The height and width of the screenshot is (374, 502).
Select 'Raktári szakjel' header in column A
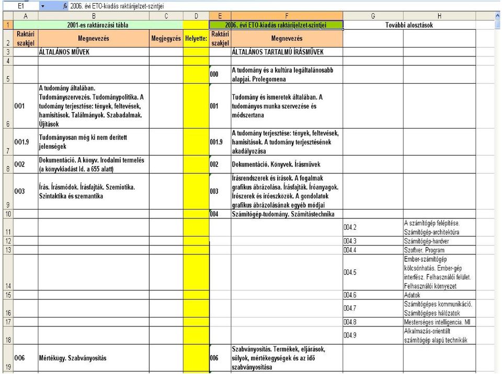click(26, 38)
